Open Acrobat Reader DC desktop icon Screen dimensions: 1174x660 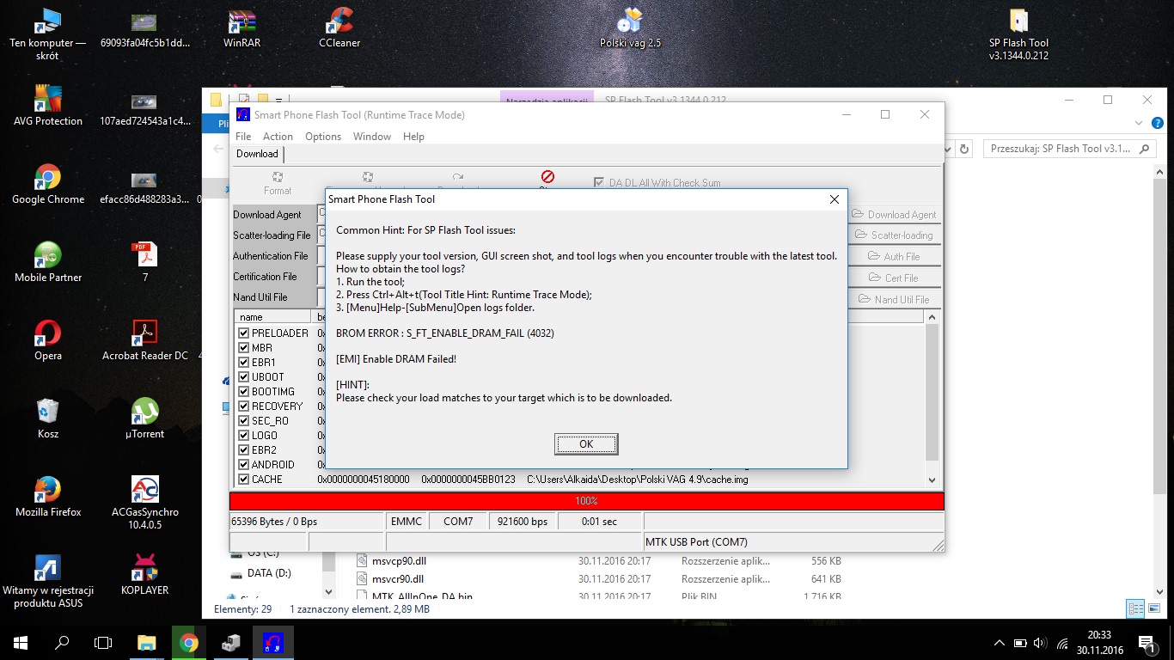point(144,340)
